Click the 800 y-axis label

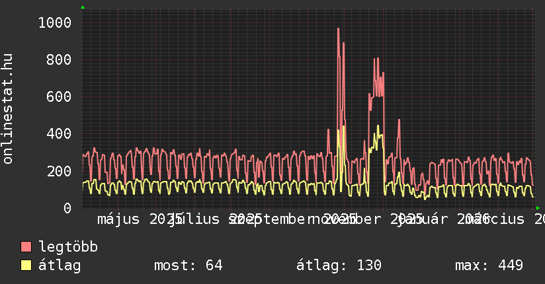tap(58, 59)
